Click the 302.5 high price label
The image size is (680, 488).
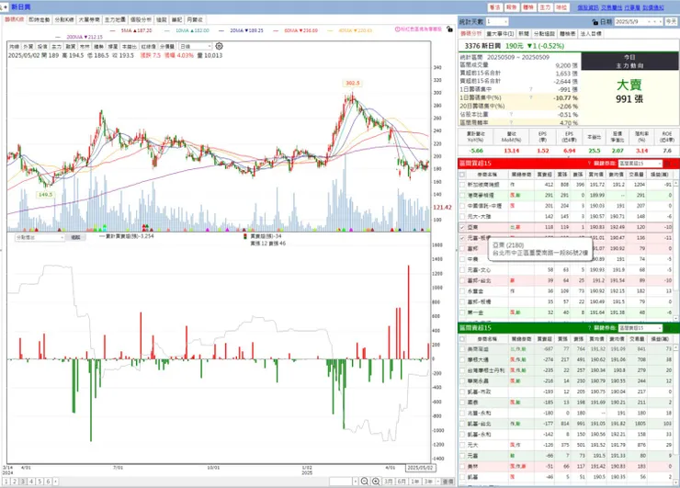click(x=353, y=84)
